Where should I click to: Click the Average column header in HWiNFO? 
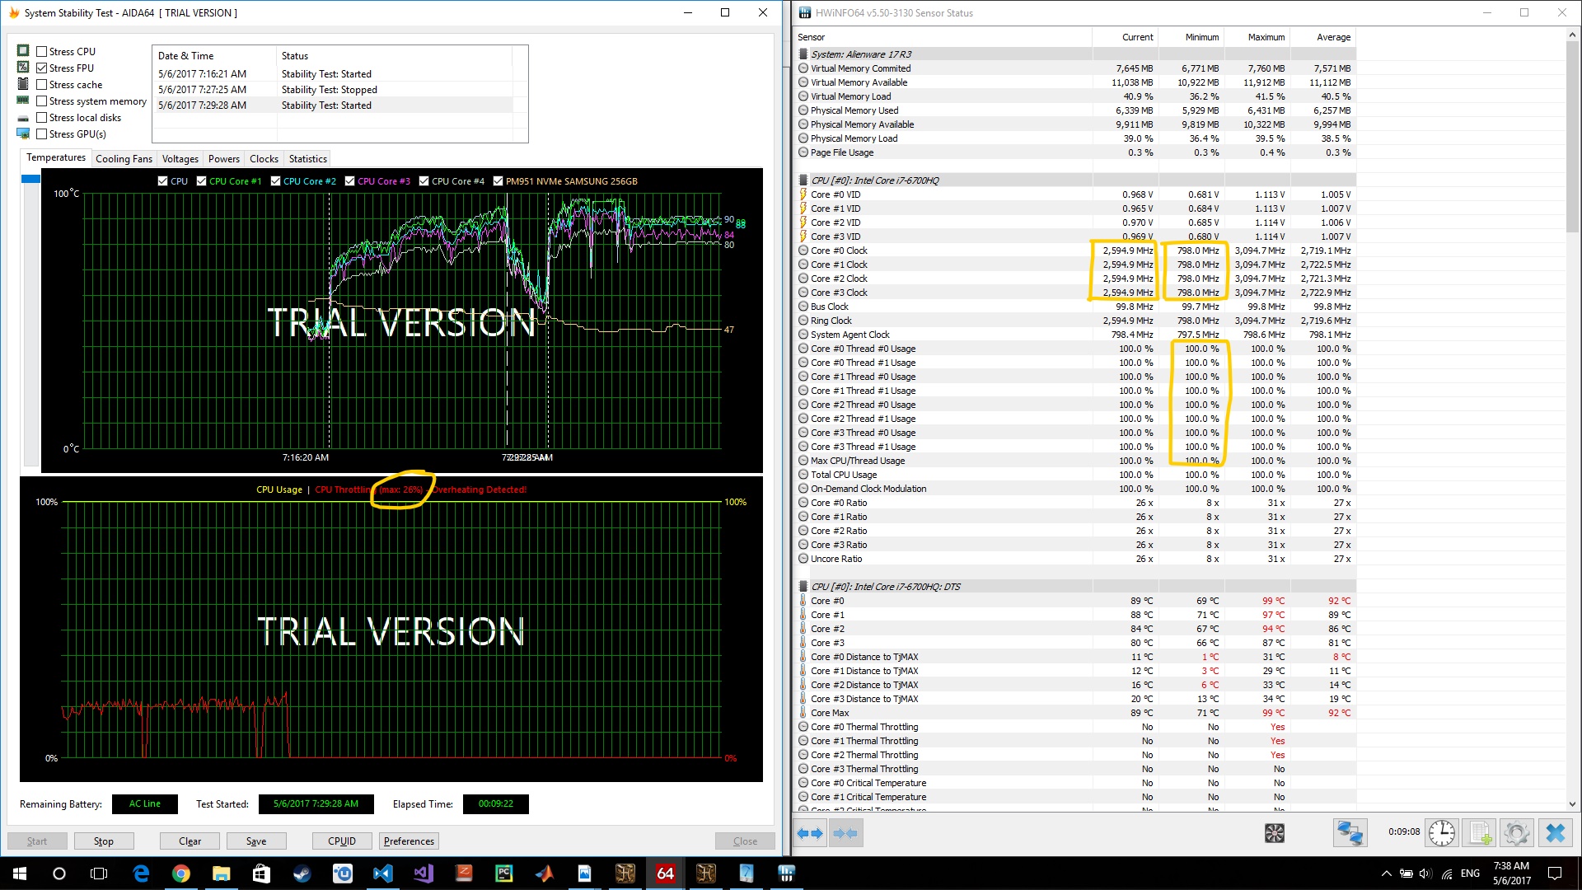1322,37
